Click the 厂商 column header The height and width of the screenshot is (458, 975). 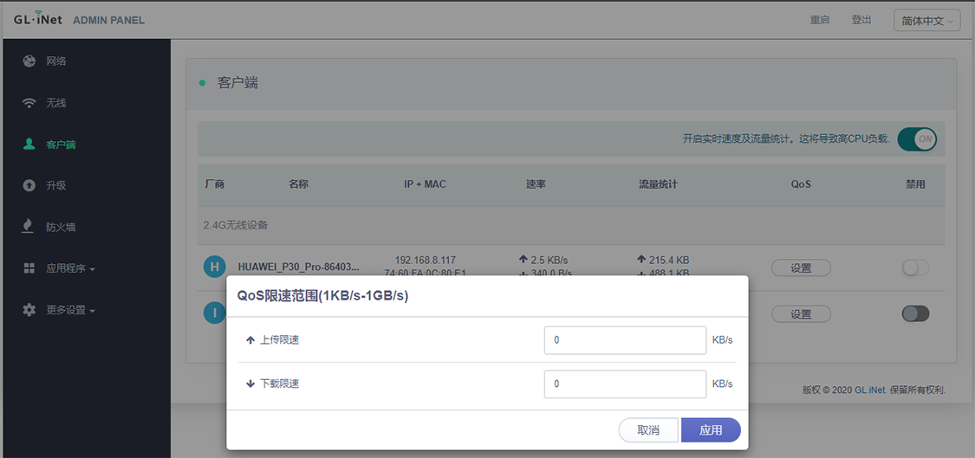pos(215,184)
